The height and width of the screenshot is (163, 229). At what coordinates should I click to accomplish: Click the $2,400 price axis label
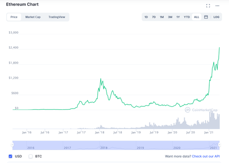13,48
